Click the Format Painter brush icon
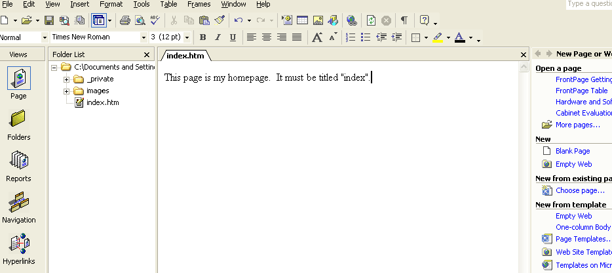The image size is (612, 273). (x=220, y=20)
